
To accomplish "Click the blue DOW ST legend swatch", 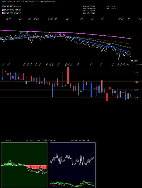I will tap(3, 6).
